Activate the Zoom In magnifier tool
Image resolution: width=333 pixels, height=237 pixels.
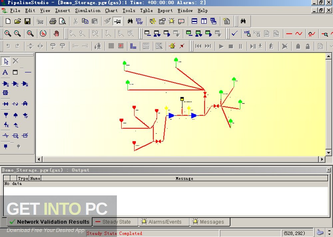[8, 34]
